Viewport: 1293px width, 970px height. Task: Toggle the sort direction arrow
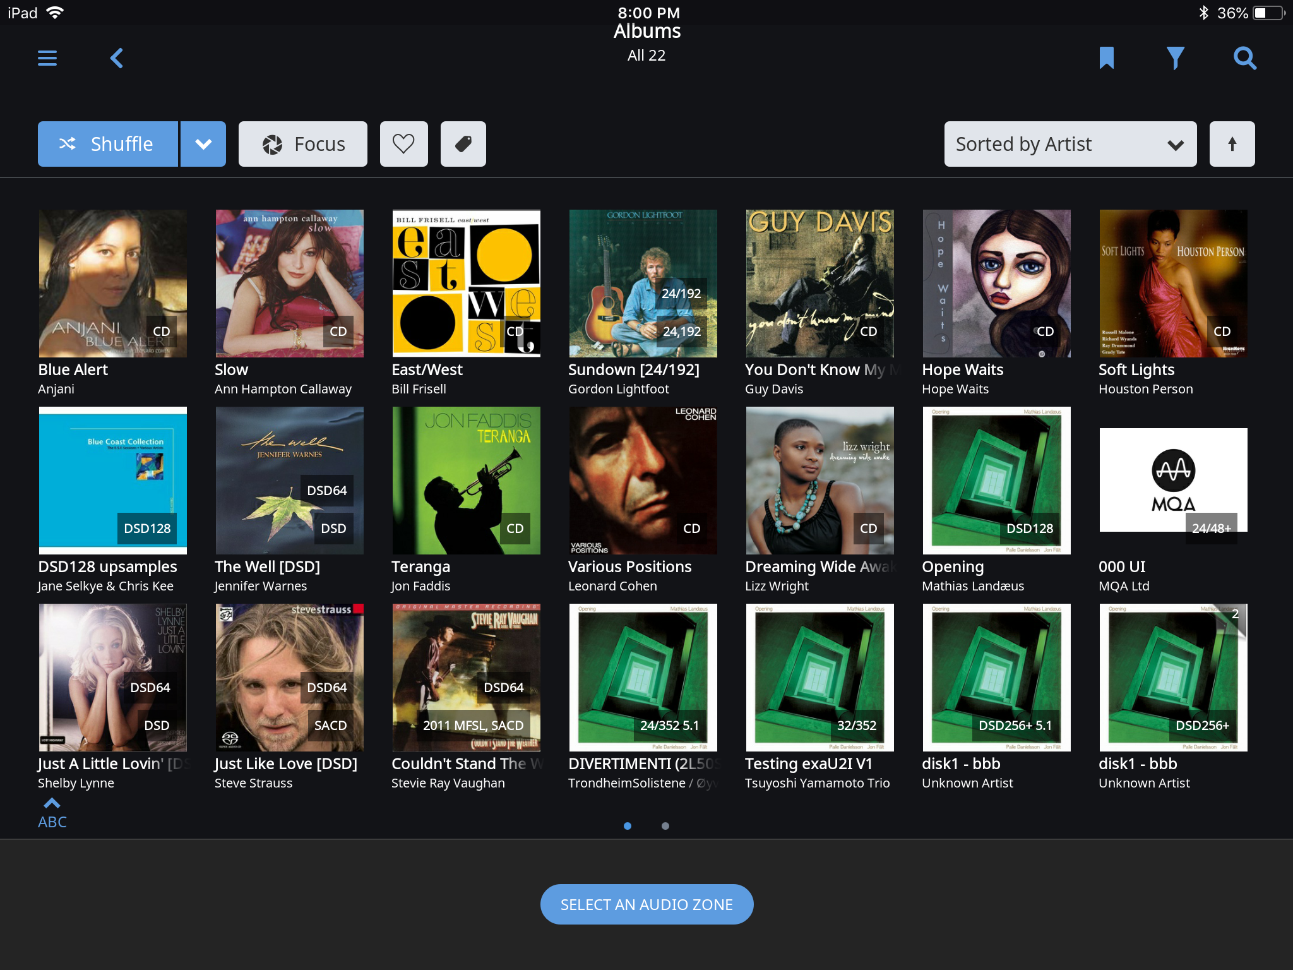coord(1232,144)
